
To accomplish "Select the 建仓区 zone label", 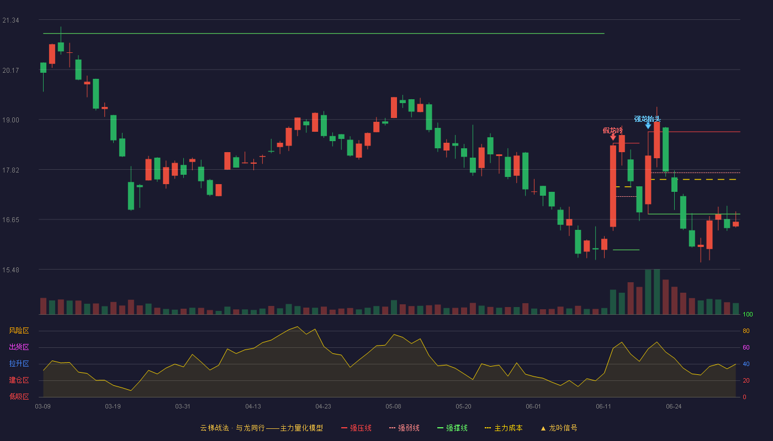I will (19, 380).
